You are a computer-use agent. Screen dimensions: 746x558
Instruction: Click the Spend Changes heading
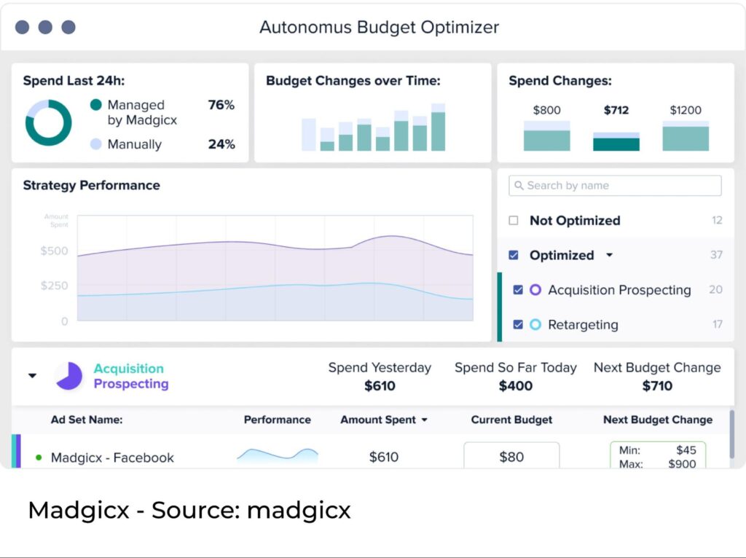click(x=560, y=81)
